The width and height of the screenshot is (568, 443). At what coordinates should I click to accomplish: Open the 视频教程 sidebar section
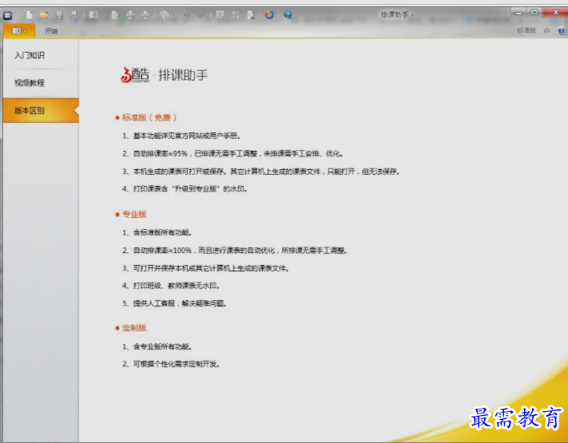(41, 83)
